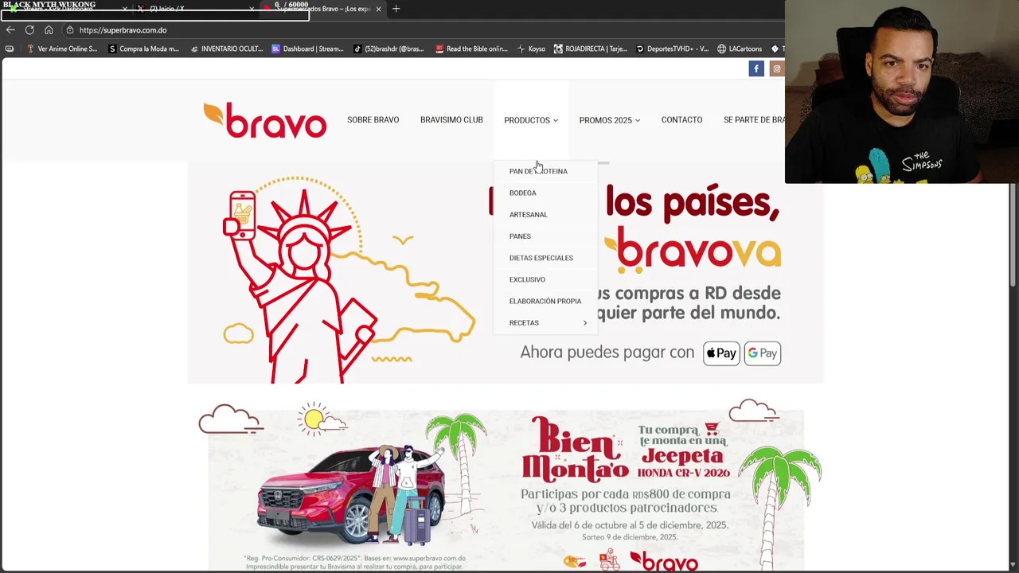Open the Dashboard Stream bookmark
1019x573 pixels.
click(x=307, y=49)
